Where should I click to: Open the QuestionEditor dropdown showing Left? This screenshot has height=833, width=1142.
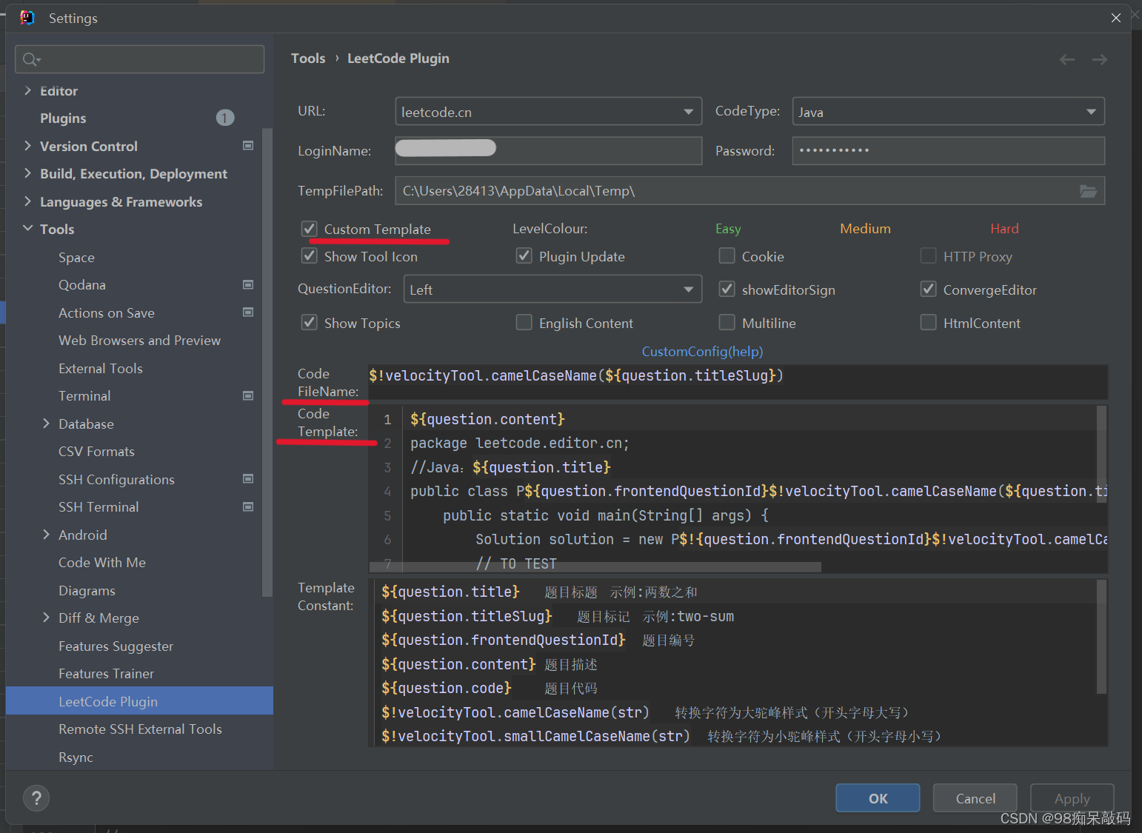[x=552, y=290]
